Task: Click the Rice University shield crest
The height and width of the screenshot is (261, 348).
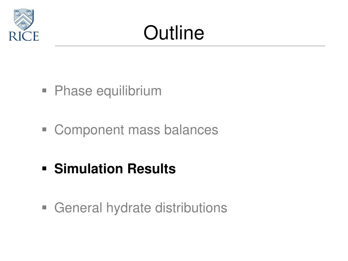Action: click(x=24, y=19)
